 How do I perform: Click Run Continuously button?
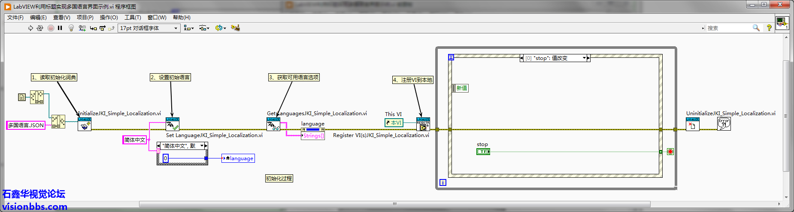coord(40,28)
